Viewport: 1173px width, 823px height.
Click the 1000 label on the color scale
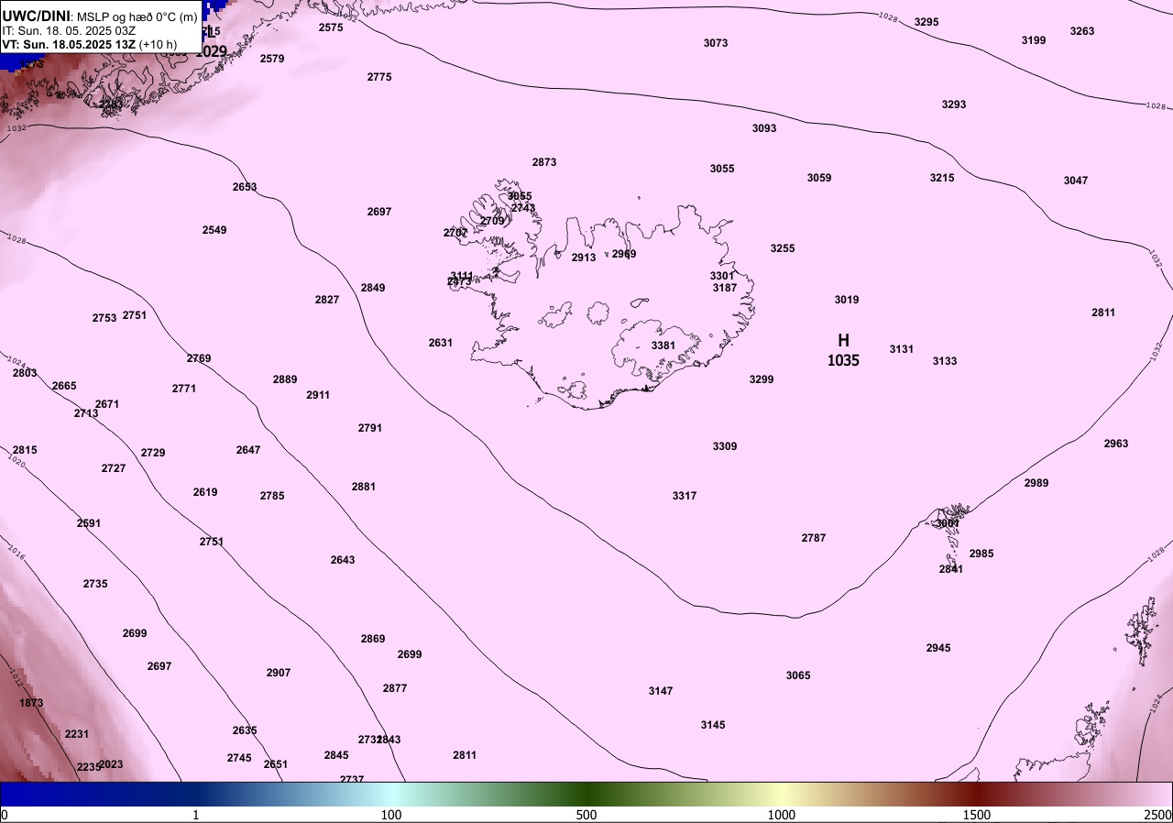[x=781, y=815]
